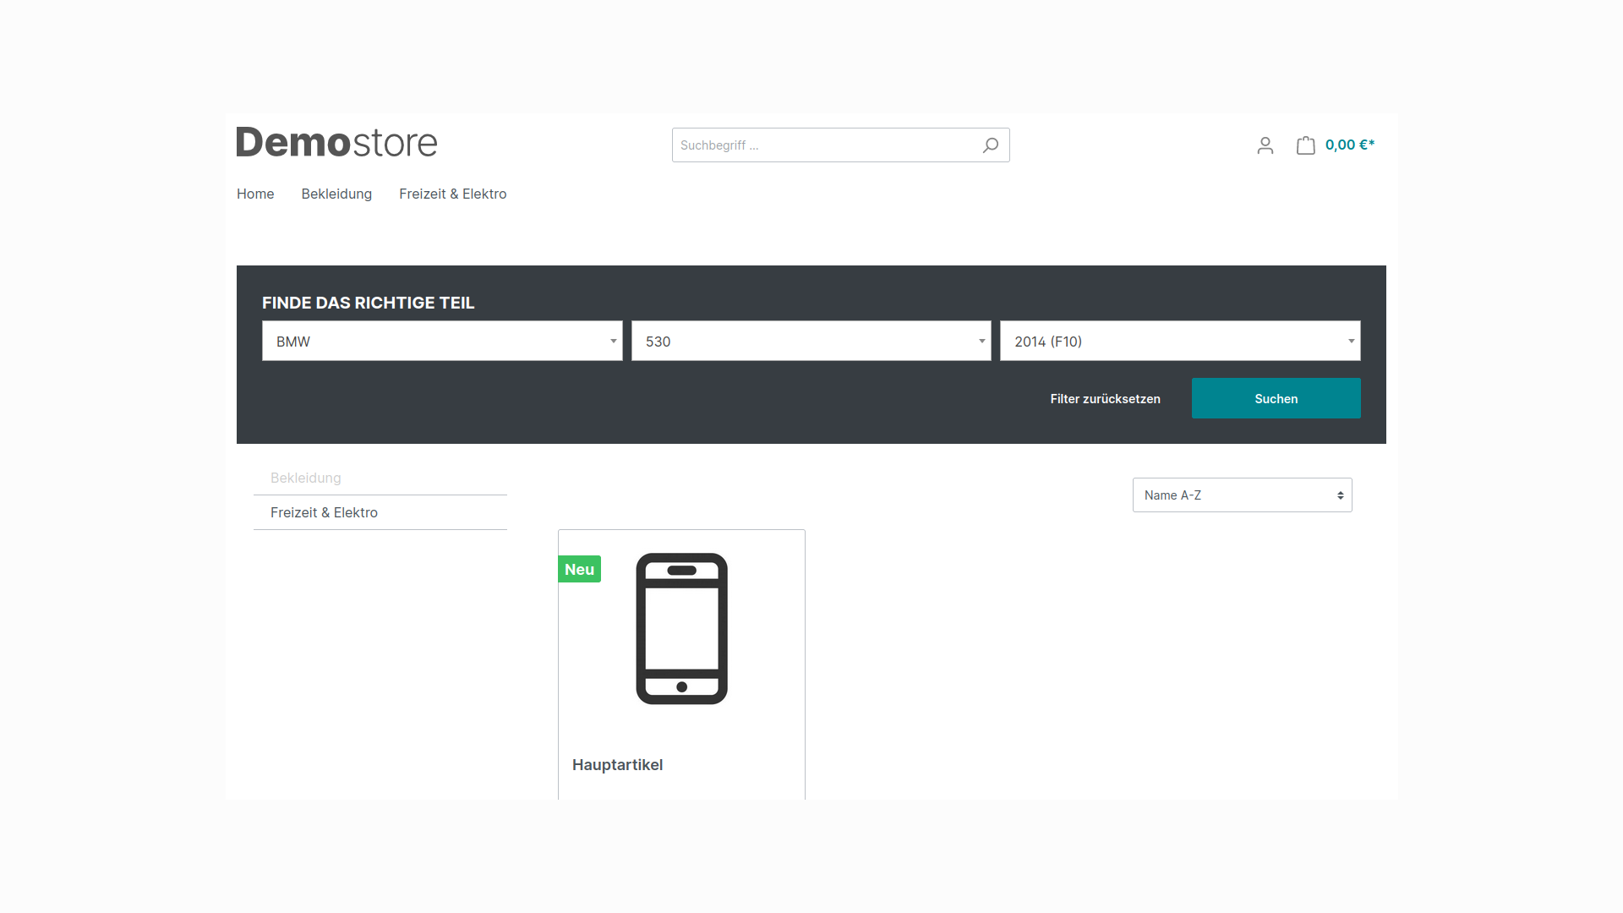1623x913 pixels.
Task: Open the 530 model dropdown
Action: coord(811,341)
